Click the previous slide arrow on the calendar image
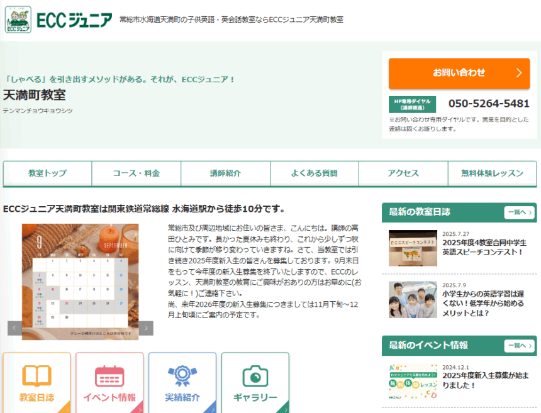This screenshot has height=413, width=541. click(x=14, y=328)
